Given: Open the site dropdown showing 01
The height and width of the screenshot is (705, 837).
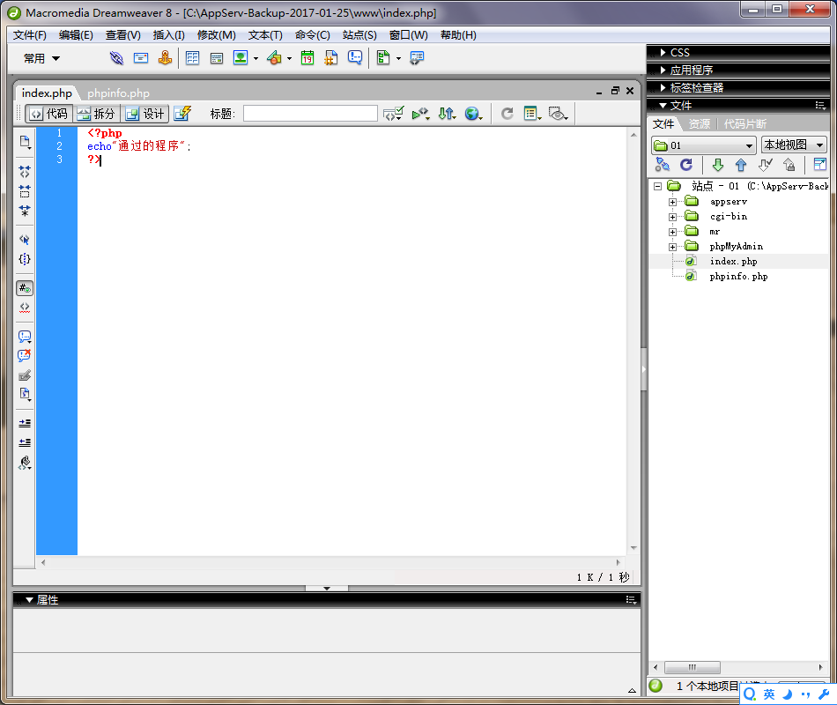Looking at the screenshot, I should click(x=704, y=145).
